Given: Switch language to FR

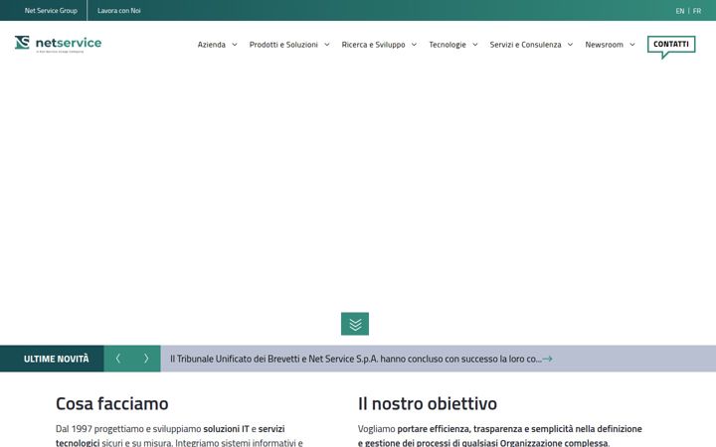Looking at the screenshot, I should pyautogui.click(x=697, y=11).
